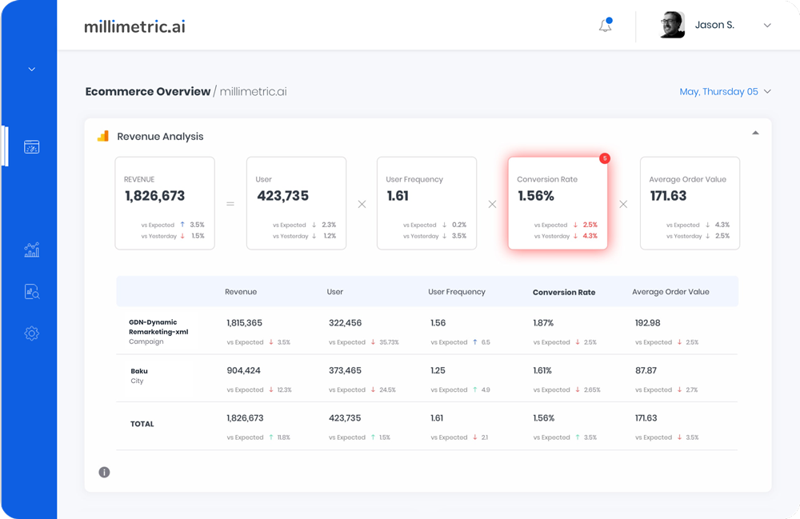
Task: Open the millimetric.ai logo link
Action: tap(134, 25)
